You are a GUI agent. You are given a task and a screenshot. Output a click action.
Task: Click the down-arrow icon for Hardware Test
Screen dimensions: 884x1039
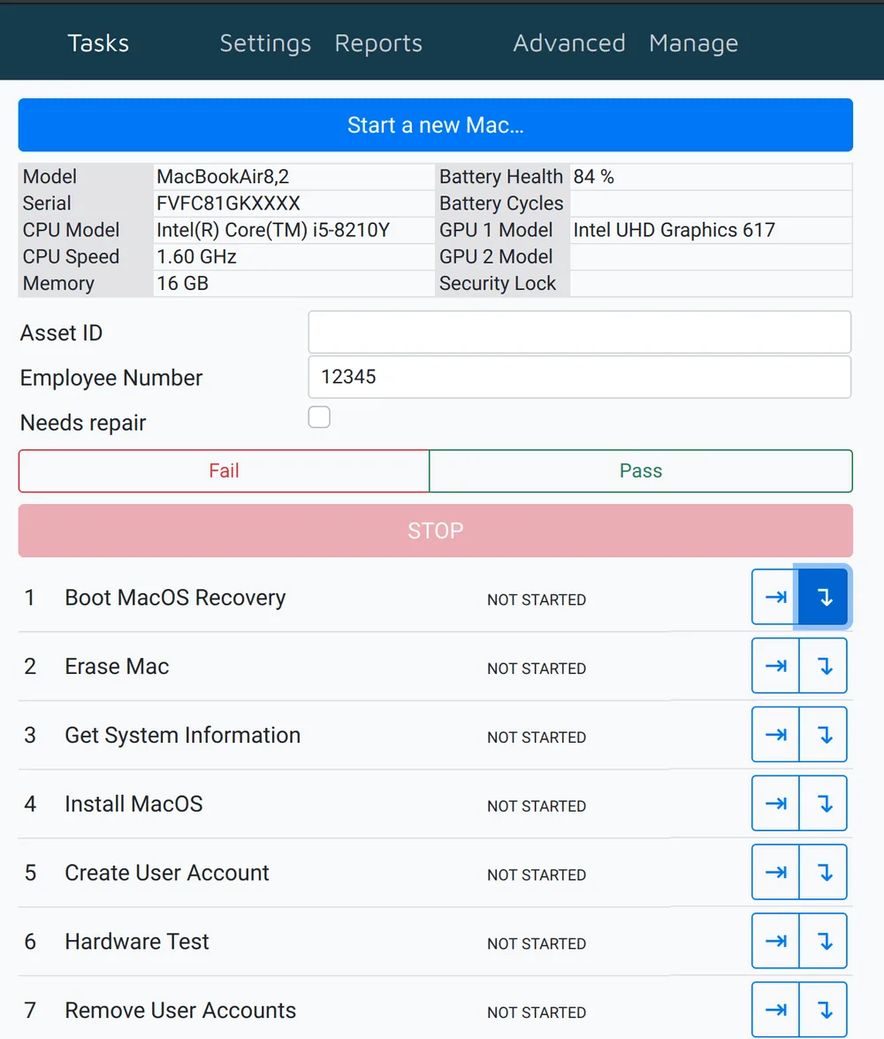[x=823, y=942]
